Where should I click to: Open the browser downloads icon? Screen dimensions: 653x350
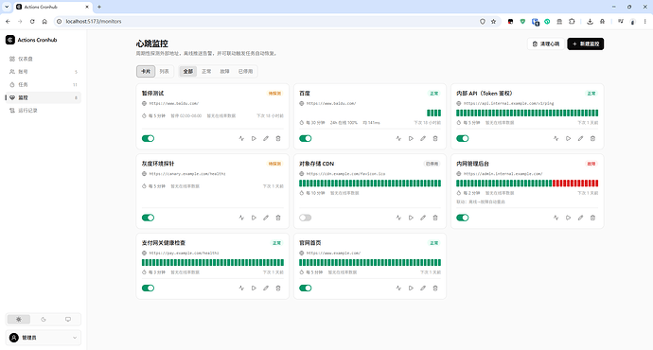coord(590,21)
